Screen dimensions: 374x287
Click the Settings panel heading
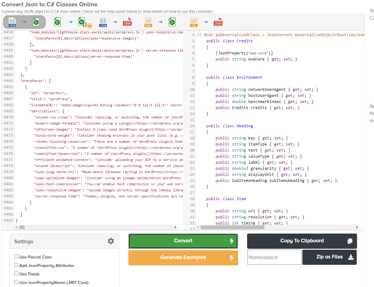(24, 241)
